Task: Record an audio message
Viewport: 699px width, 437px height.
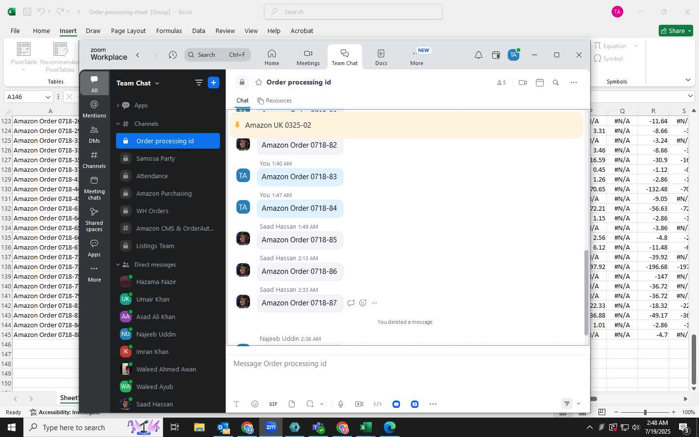Action: [x=341, y=404]
